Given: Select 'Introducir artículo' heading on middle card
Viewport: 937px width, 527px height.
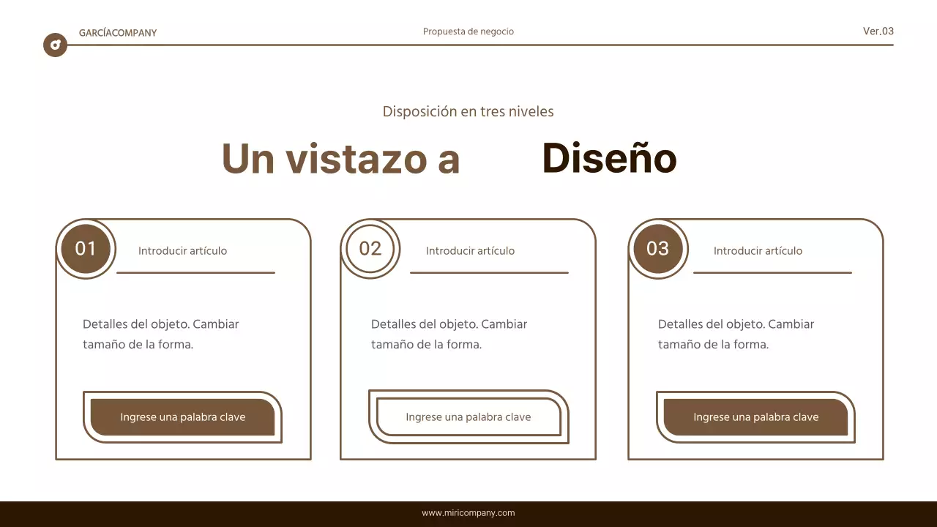Looking at the screenshot, I should pyautogui.click(x=470, y=250).
